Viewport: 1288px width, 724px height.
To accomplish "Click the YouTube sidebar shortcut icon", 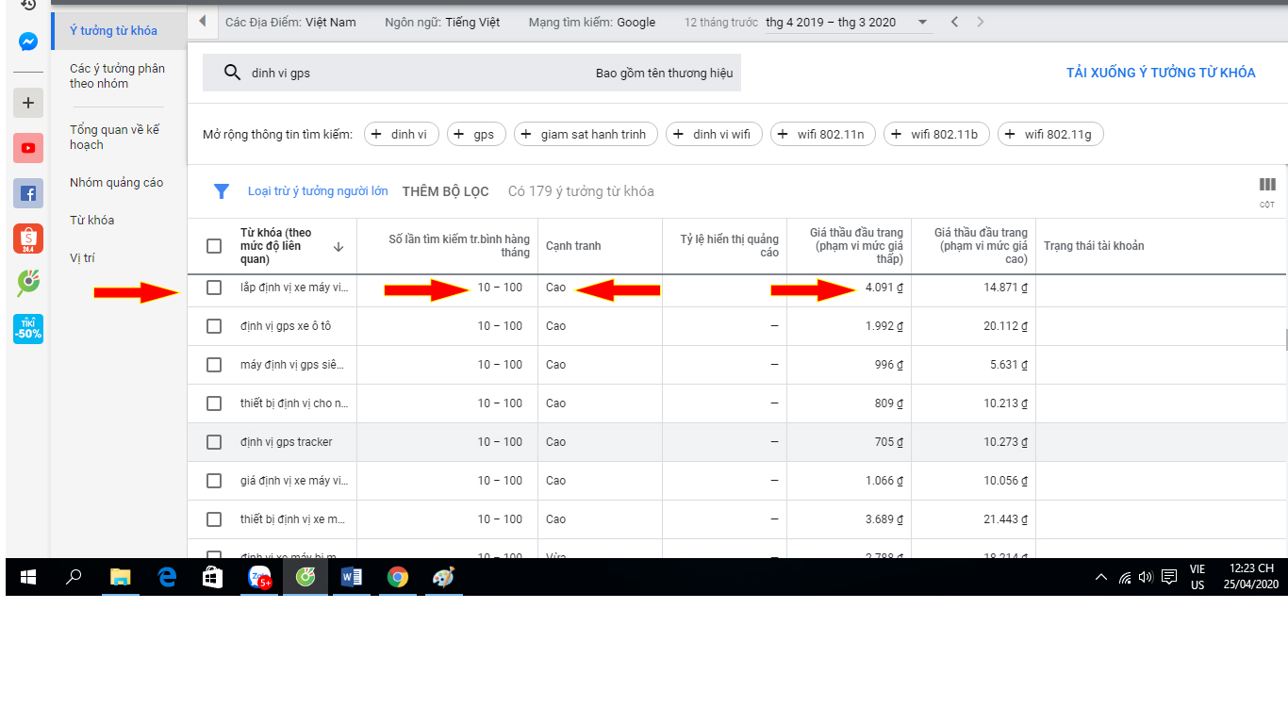I will click(28, 148).
